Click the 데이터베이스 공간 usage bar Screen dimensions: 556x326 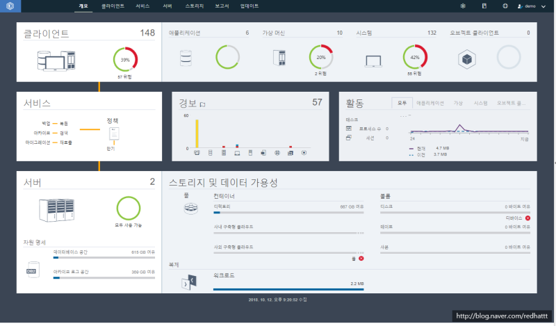(x=104, y=258)
